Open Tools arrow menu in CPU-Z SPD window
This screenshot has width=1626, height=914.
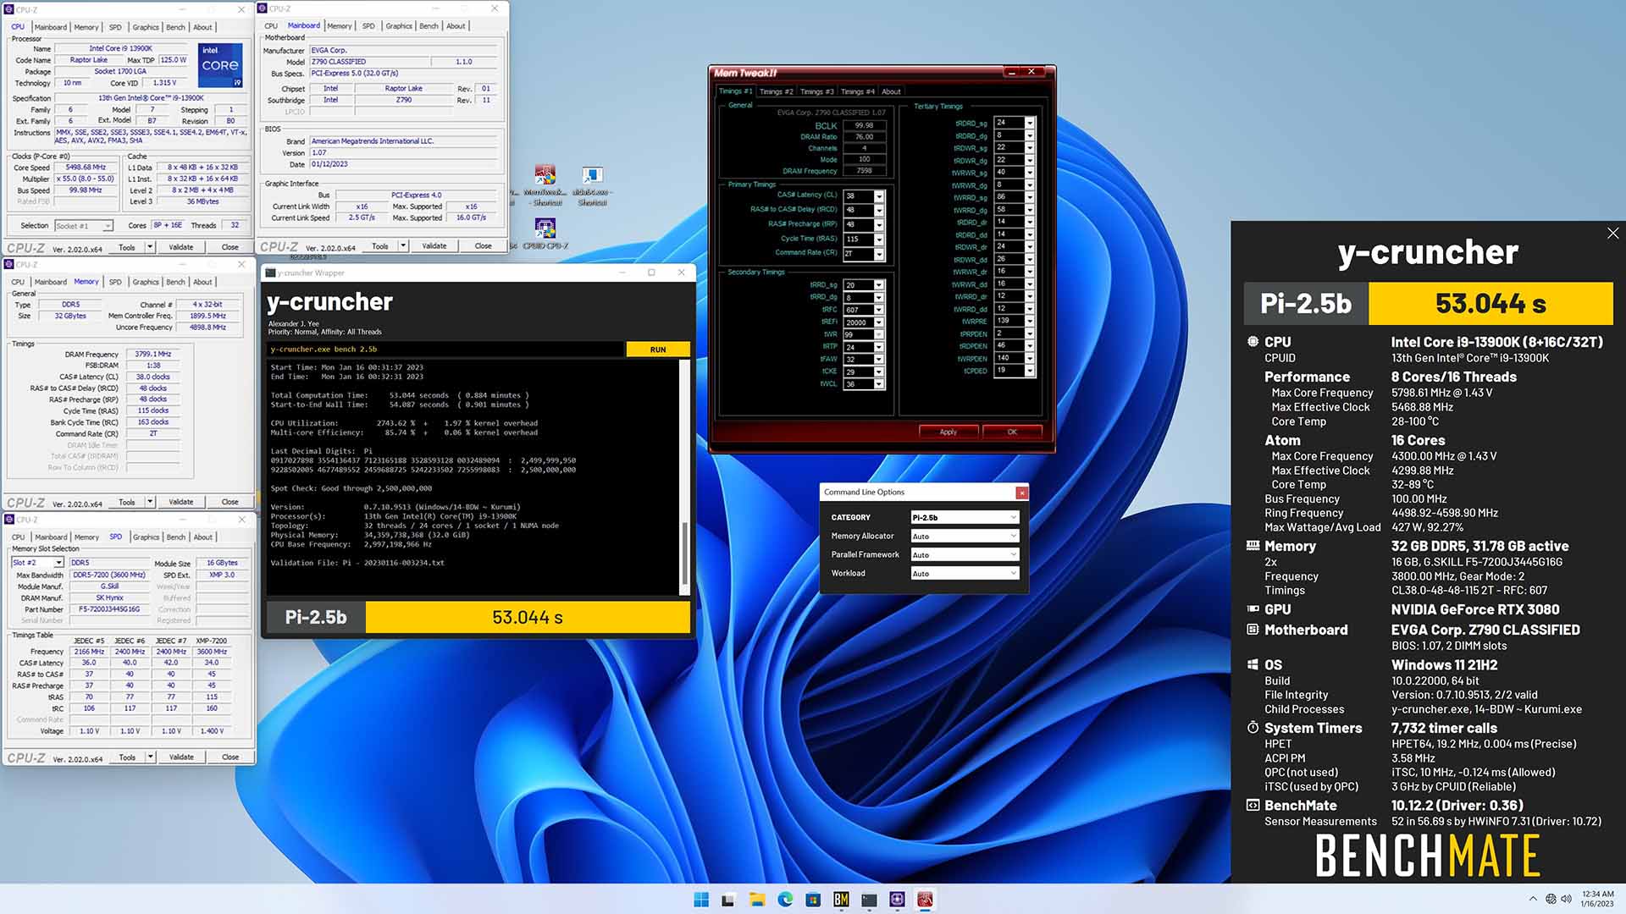pyautogui.click(x=150, y=757)
